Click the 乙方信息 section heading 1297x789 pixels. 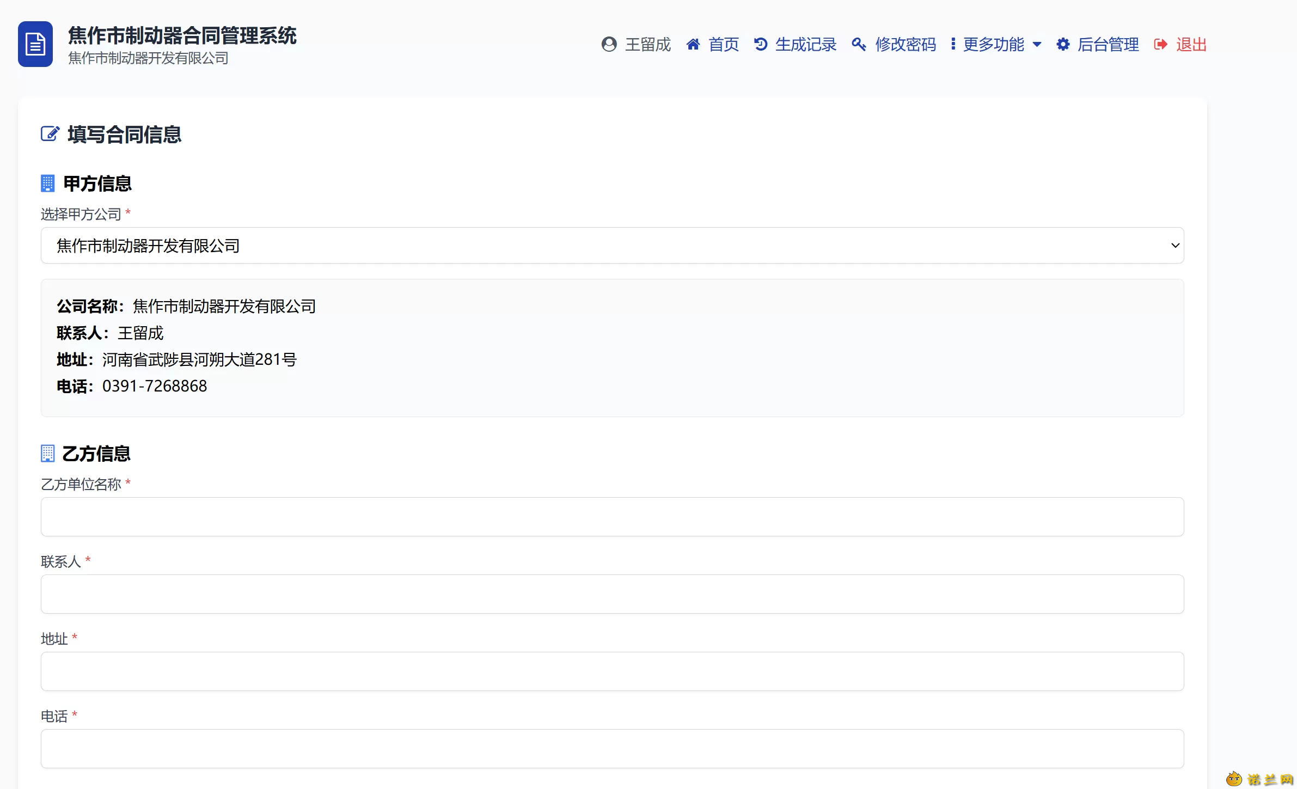pos(96,454)
